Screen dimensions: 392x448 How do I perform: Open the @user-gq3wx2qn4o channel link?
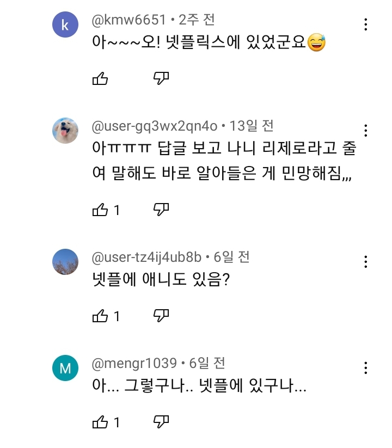click(154, 126)
